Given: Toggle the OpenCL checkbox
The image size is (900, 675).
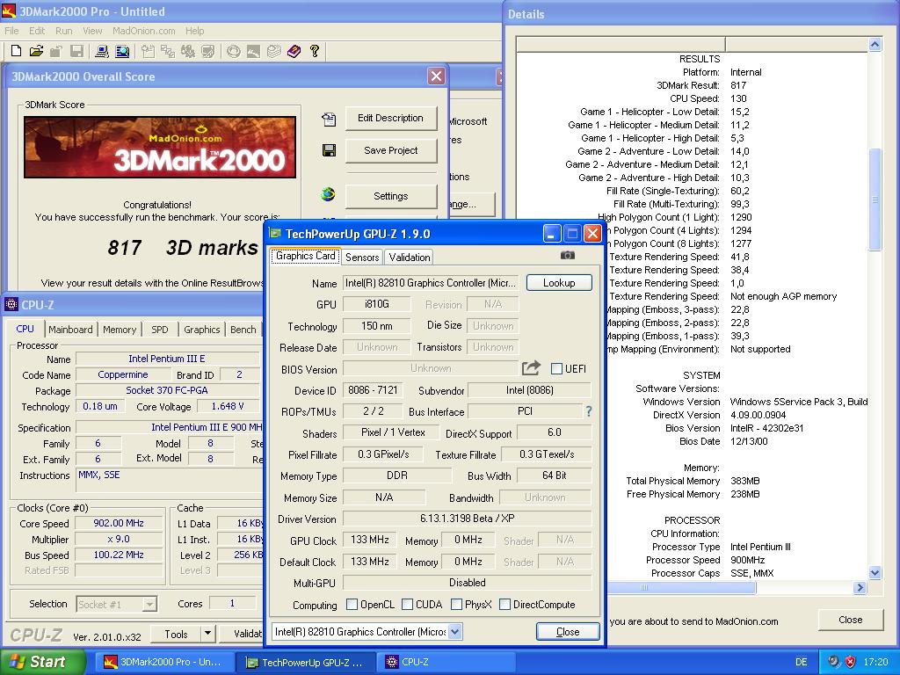Looking at the screenshot, I should coord(352,605).
